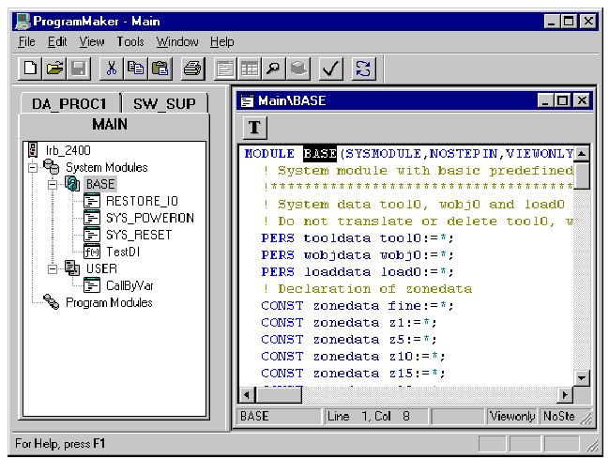This screenshot has width=609, height=459.
Task: Click the USER module icon
Action: tap(72, 268)
